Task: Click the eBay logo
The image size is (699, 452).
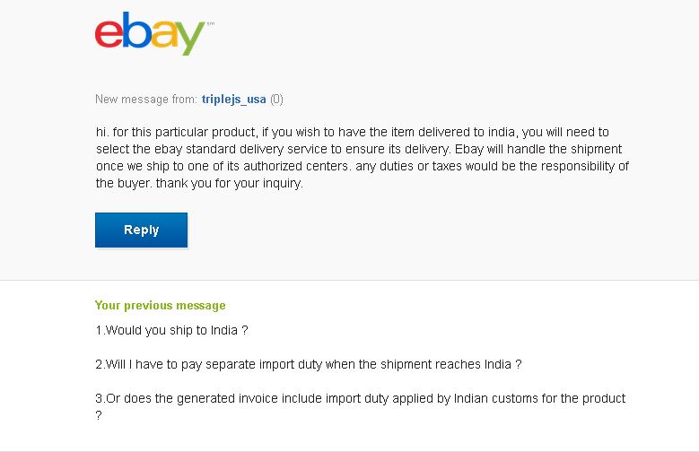Action: 154,34
